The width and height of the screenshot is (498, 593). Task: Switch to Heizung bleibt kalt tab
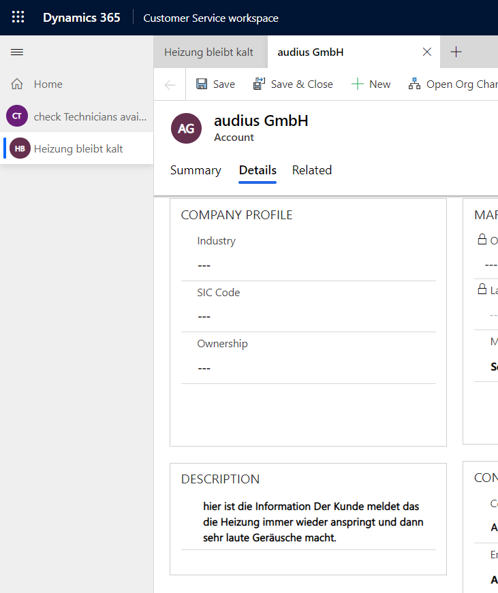208,52
